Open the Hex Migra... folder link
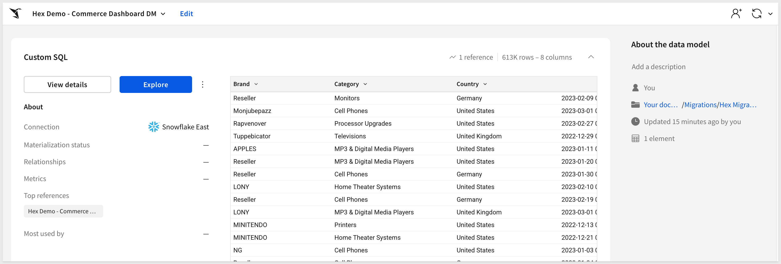781x264 pixels. point(738,105)
